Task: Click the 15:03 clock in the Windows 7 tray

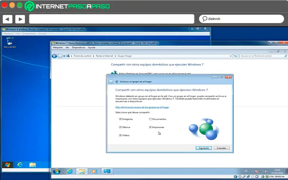Action: click(x=277, y=170)
